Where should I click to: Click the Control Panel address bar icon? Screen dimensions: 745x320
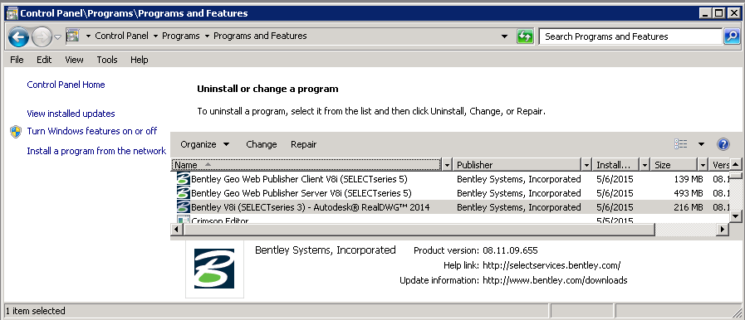pyautogui.click(x=72, y=36)
